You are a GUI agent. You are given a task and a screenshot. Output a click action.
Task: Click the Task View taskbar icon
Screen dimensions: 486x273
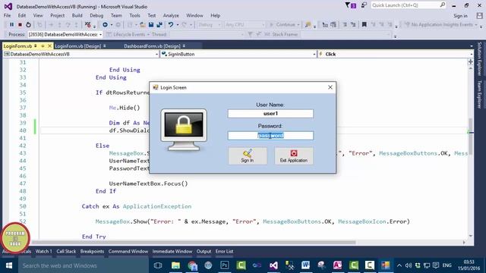pos(158,265)
